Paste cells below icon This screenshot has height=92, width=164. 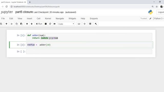point(21,24)
